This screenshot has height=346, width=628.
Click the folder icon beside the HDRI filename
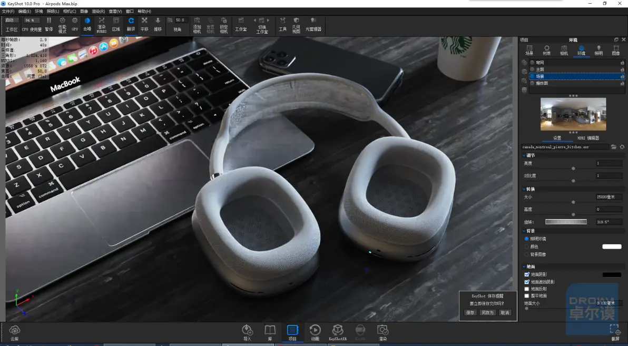coord(614,147)
